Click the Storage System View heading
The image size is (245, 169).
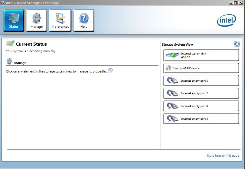coord(177,45)
